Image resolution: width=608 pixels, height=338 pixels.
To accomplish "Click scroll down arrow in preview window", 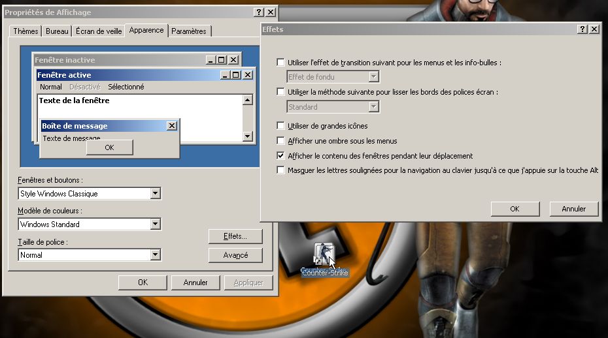I will coord(247,136).
